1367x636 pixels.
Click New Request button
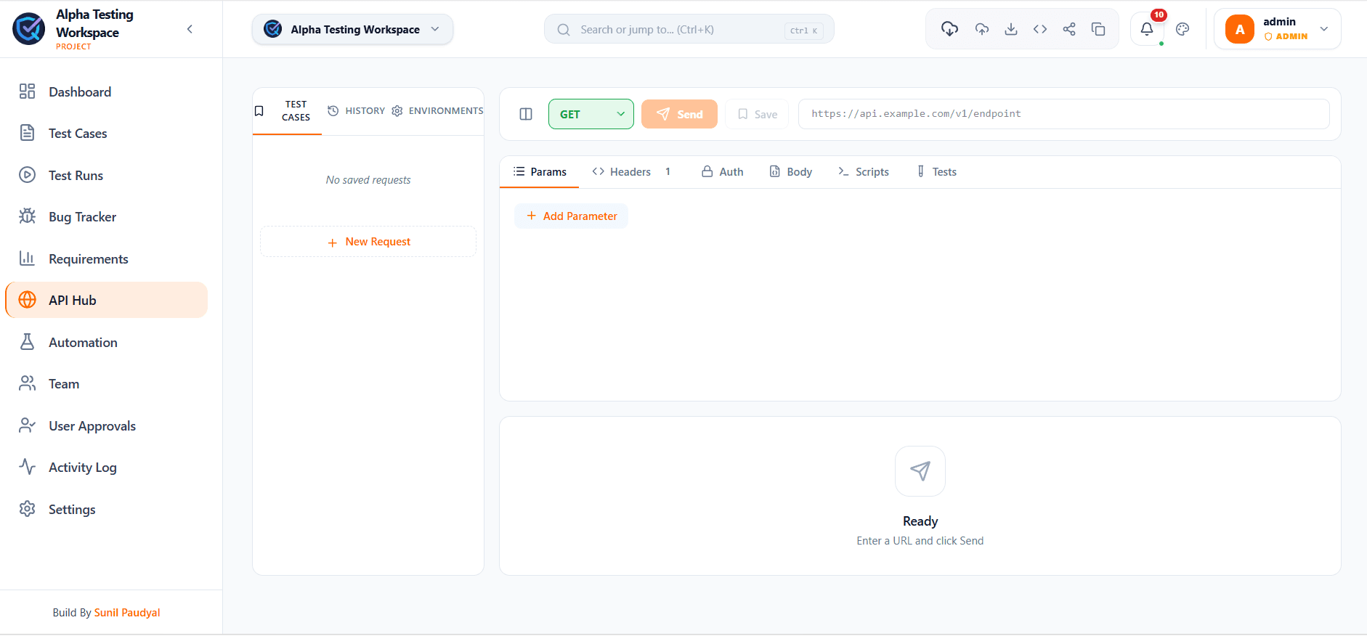tap(368, 242)
